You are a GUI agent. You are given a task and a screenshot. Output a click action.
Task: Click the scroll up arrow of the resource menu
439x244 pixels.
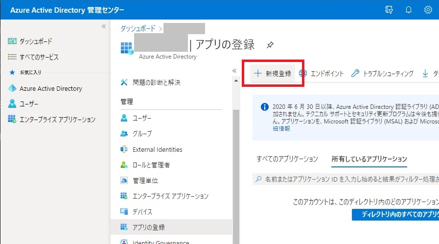[236, 81]
